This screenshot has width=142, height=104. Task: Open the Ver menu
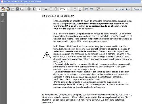tap(15, 5)
